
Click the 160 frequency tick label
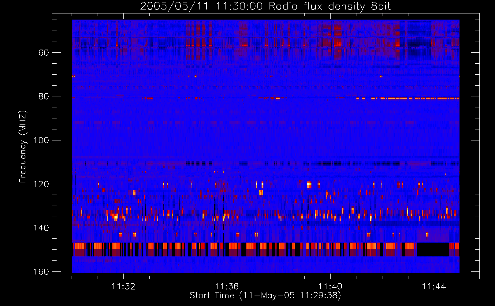41,272
